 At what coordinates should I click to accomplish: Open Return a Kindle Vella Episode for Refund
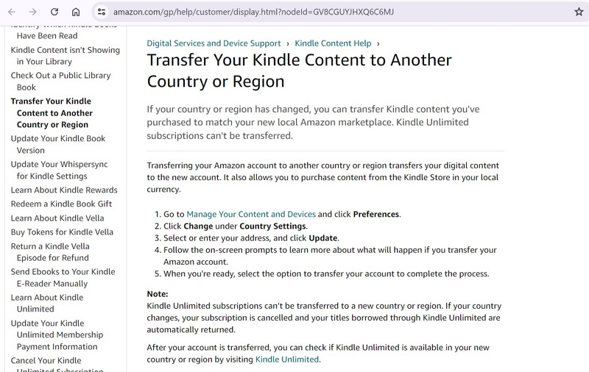(x=50, y=252)
